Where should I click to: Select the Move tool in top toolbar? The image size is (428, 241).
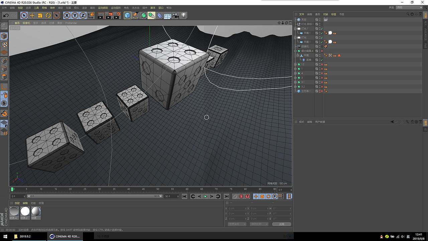tap(32, 15)
